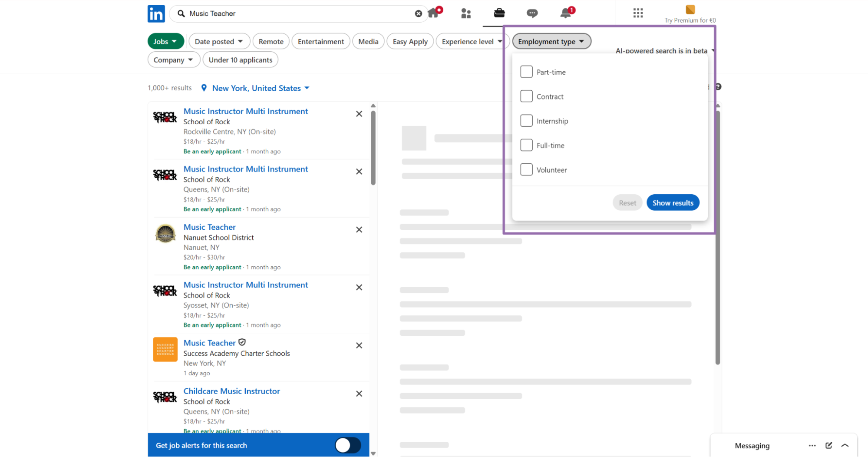Click the search magnifier icon
868x457 pixels.
click(181, 13)
